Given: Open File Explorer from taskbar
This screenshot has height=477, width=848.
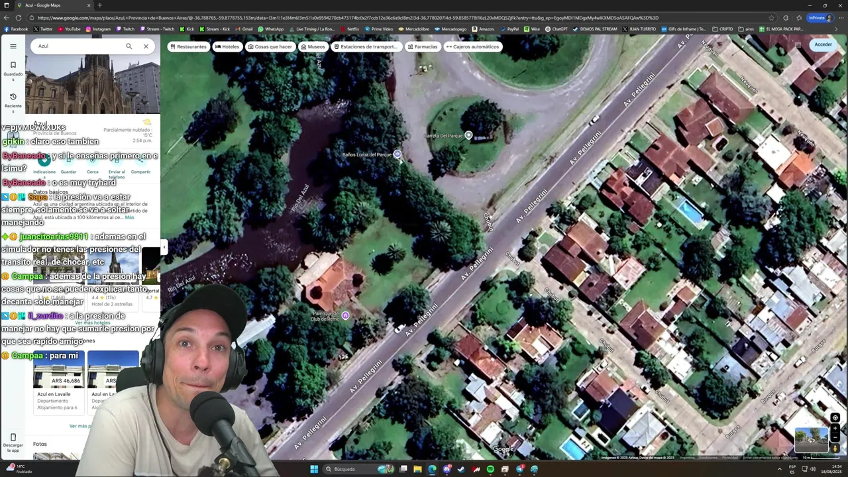Looking at the screenshot, I should click(x=417, y=469).
